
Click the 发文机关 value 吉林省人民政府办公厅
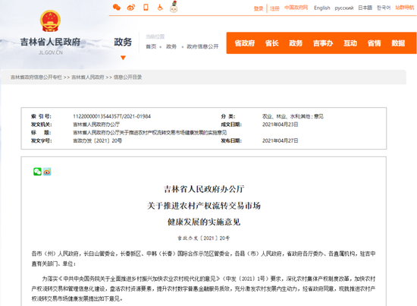click(x=96, y=125)
